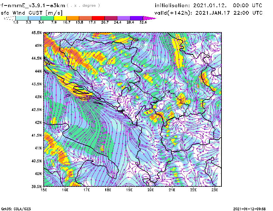Click the 19E longitude label

(129, 190)
